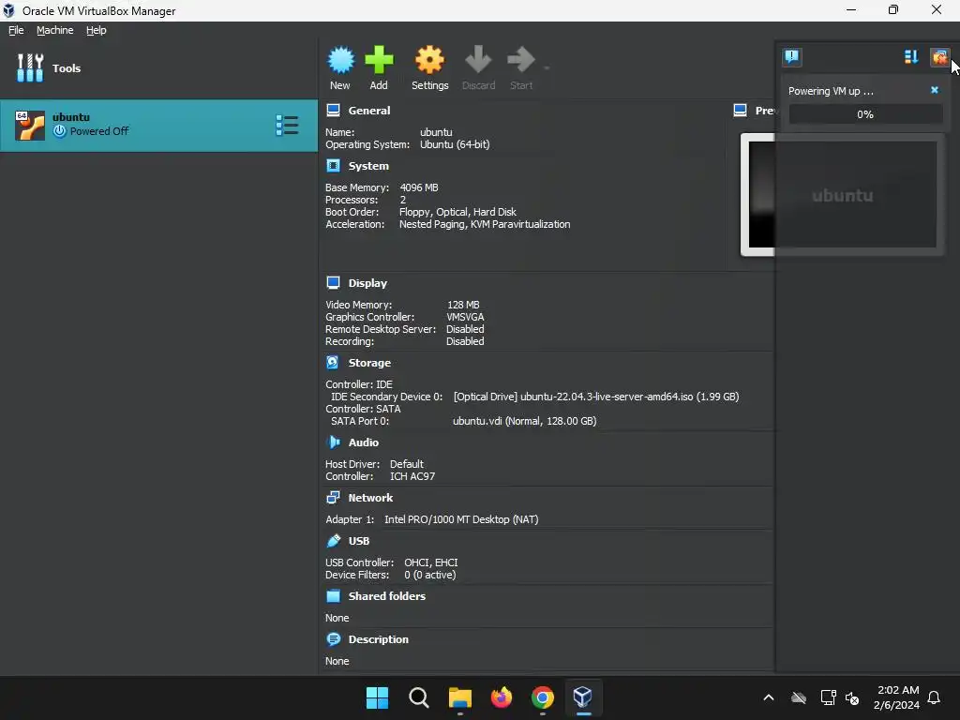
Task: Open the taskbar clock showing 2:02 AM
Action: (897, 697)
